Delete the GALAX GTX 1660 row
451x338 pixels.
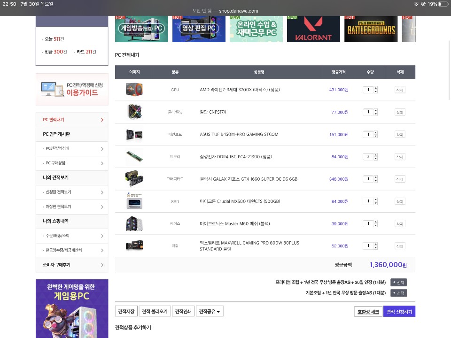click(x=400, y=179)
